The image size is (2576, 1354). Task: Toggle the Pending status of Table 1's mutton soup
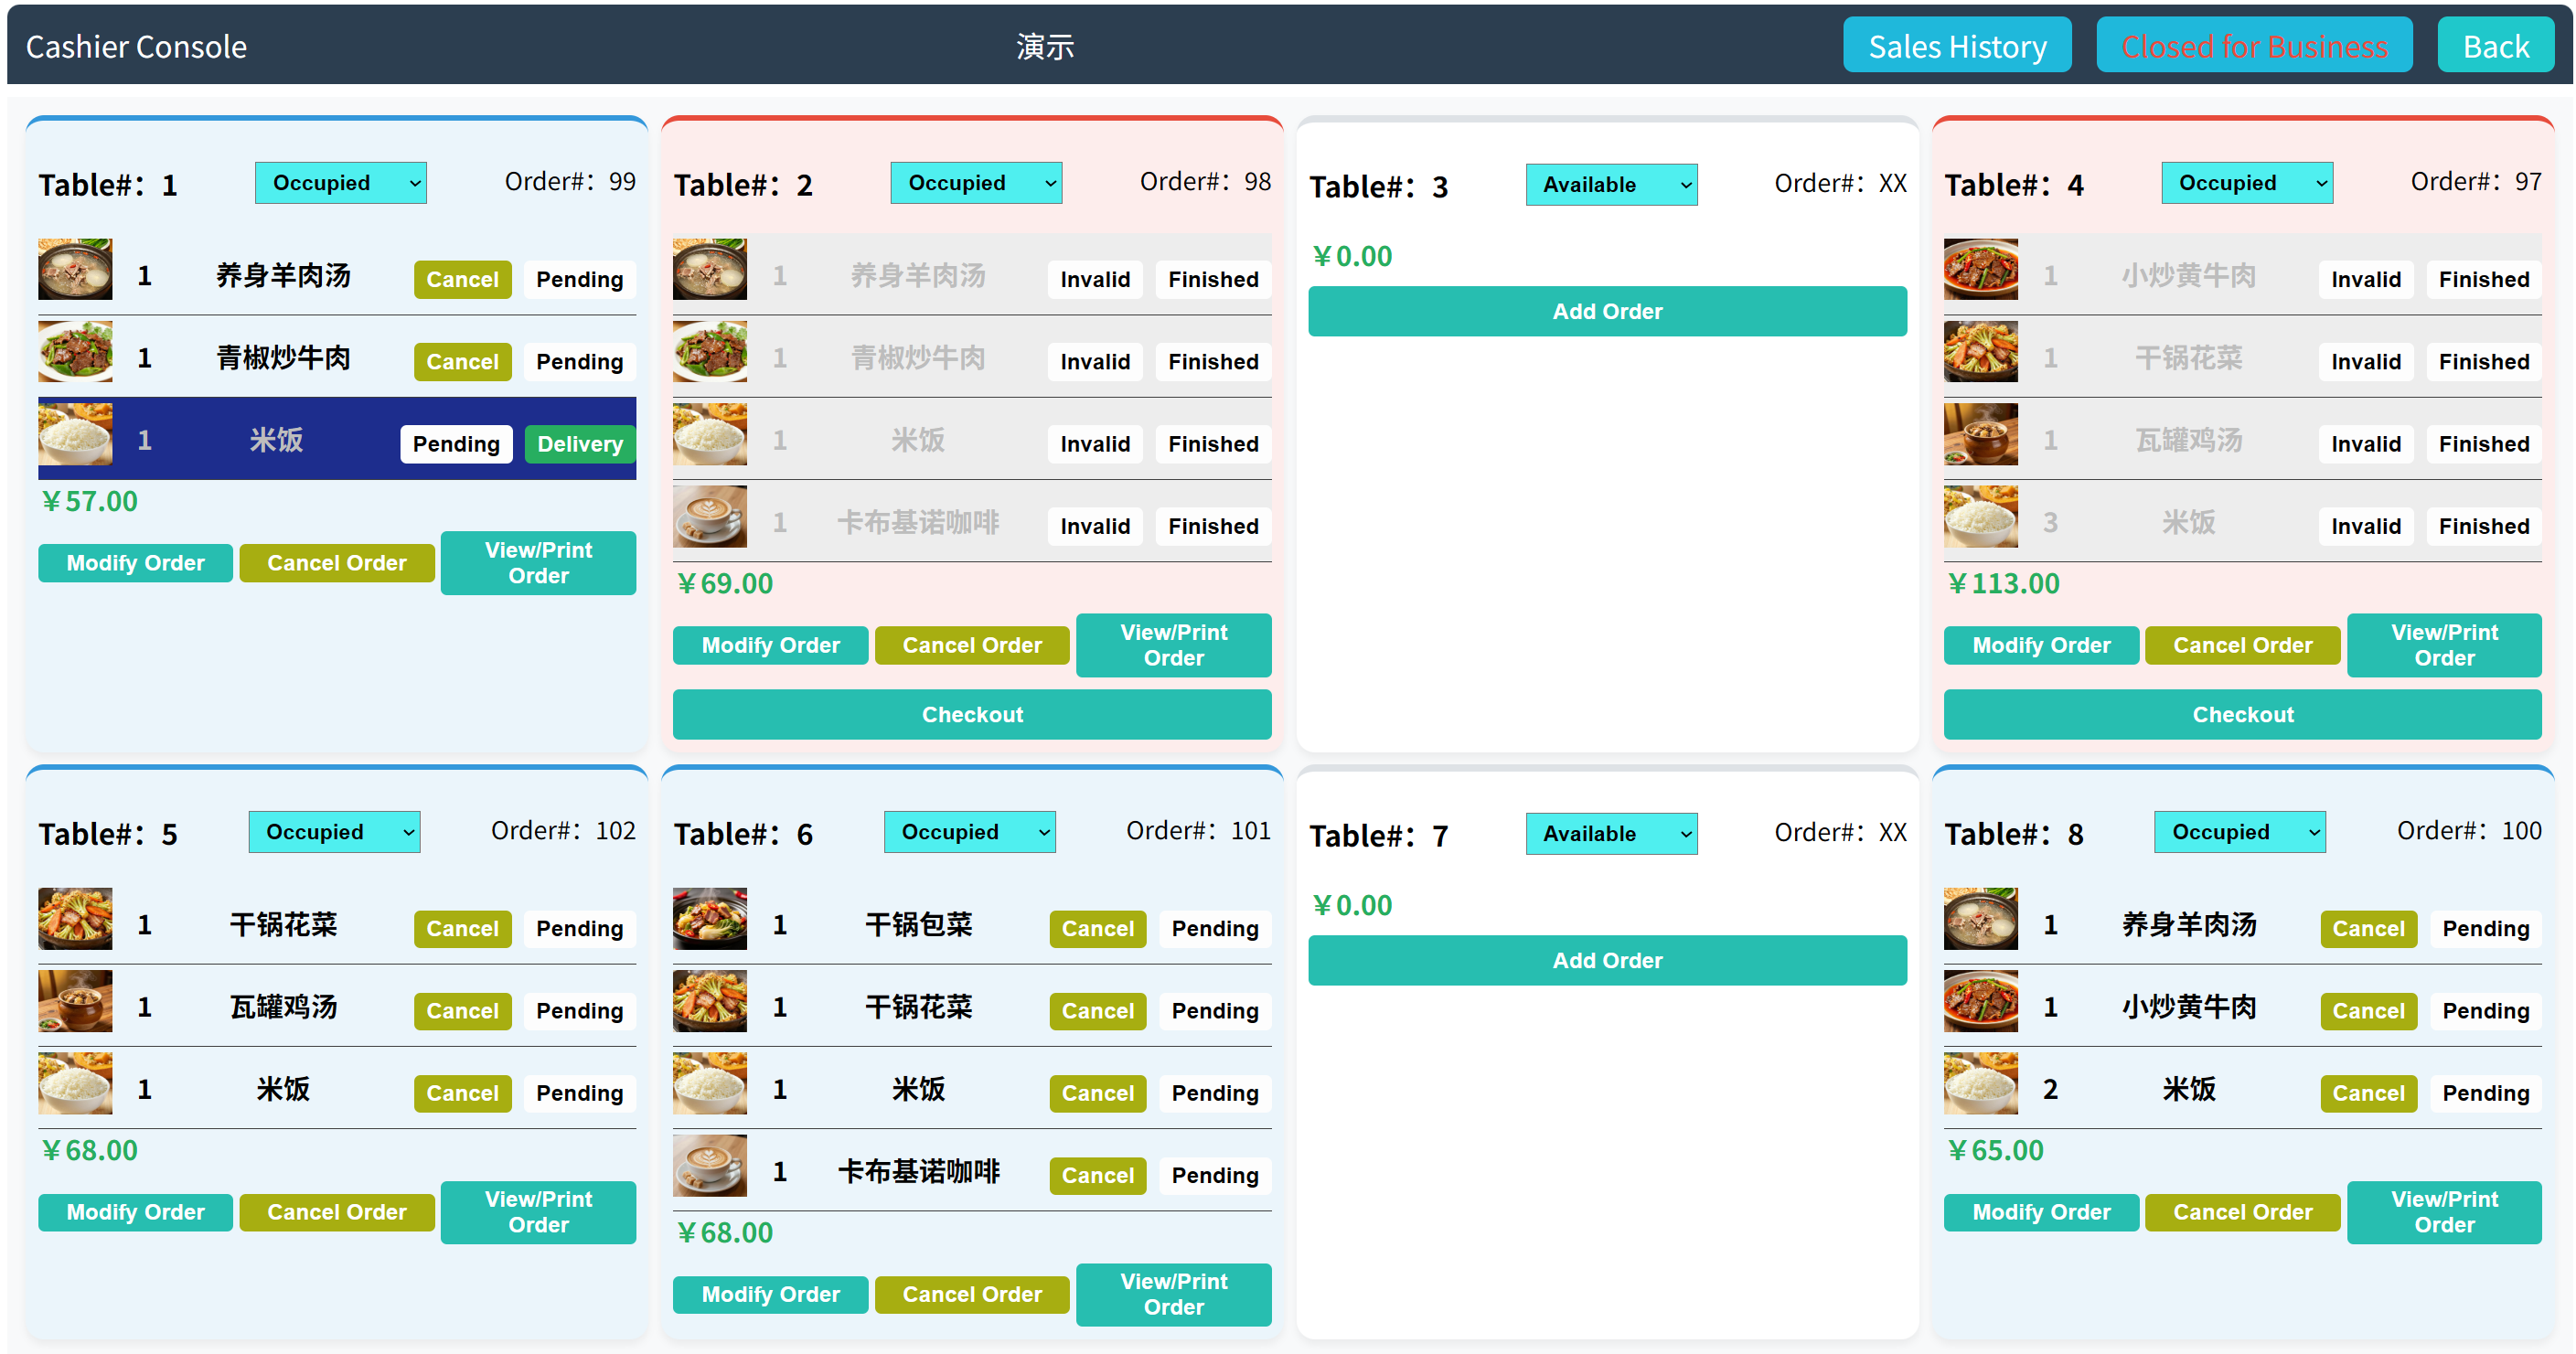coord(579,279)
